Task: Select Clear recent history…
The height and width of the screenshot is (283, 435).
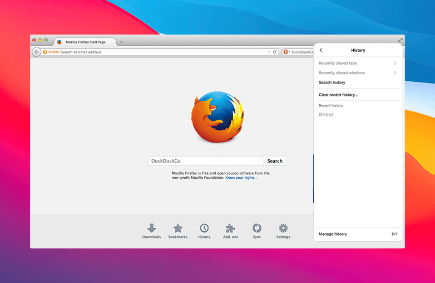Action: 358,95
